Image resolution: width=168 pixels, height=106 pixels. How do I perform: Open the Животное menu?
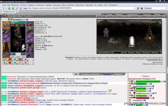pos(71,5)
